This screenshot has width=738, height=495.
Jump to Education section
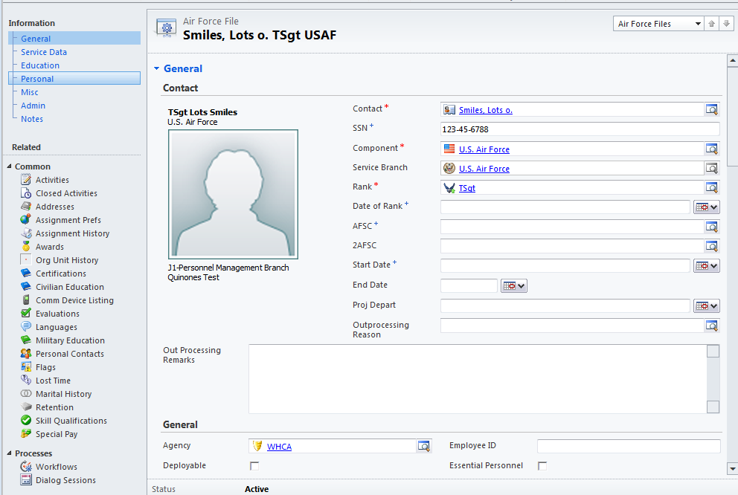40,65
